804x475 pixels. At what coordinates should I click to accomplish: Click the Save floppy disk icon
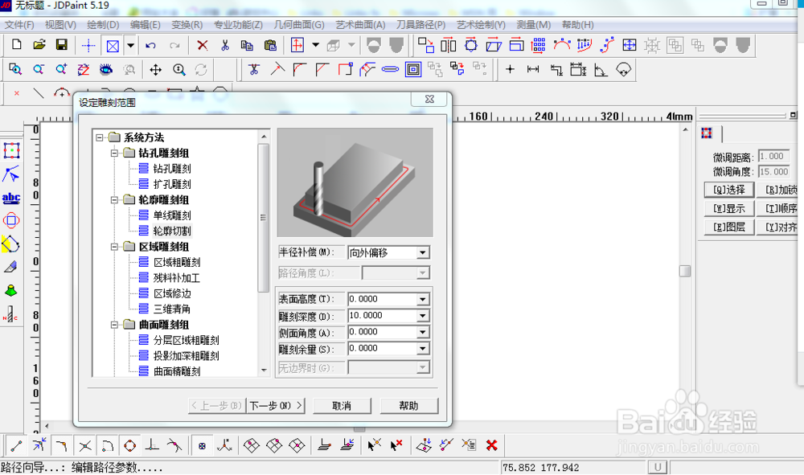(62, 45)
